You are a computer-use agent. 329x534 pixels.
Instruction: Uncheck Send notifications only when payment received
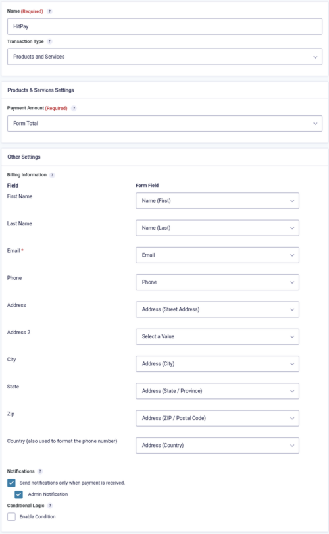tap(12, 483)
